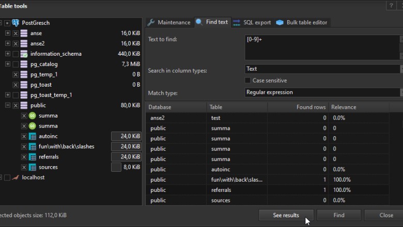Image resolution: width=403 pixels, height=227 pixels.
Task: Check the localhost session checkbox
Action: tap(7, 177)
